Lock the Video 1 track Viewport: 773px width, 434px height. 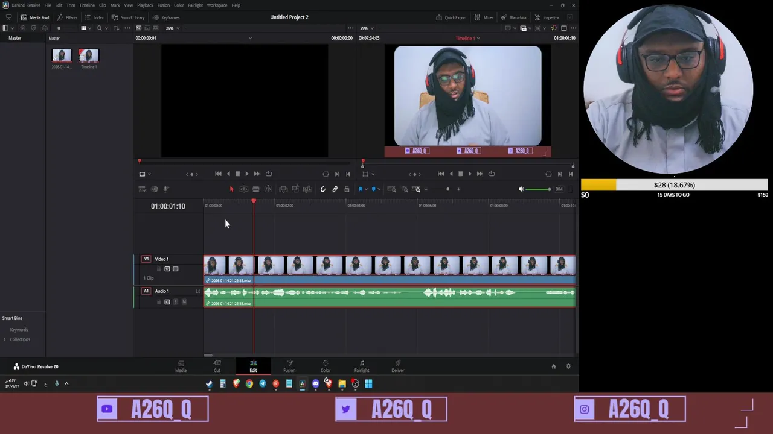(x=159, y=269)
